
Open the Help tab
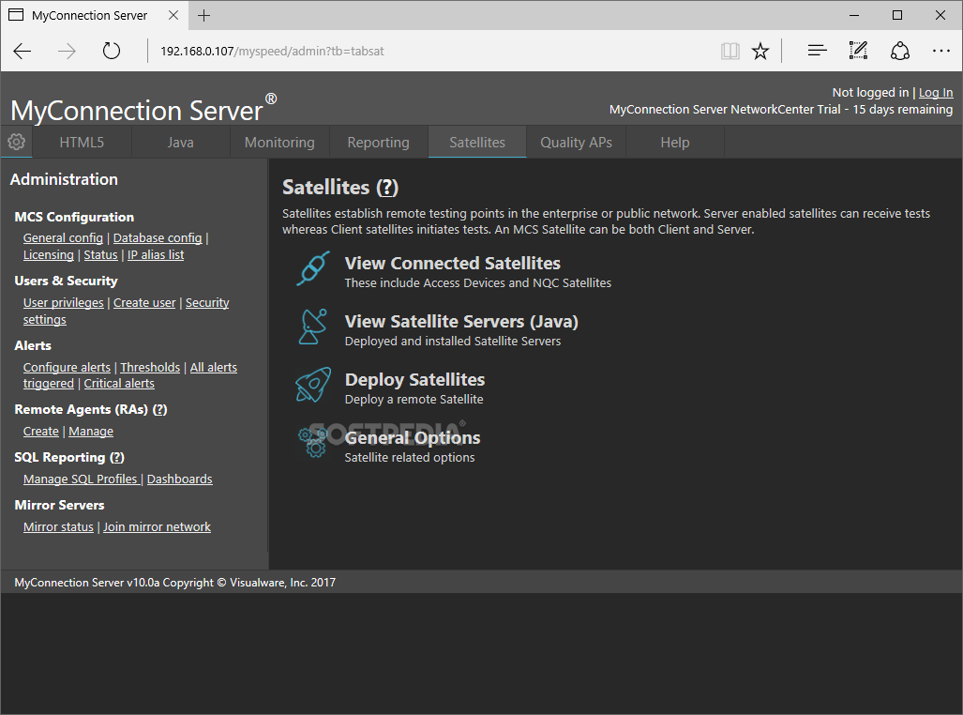pyautogui.click(x=675, y=142)
